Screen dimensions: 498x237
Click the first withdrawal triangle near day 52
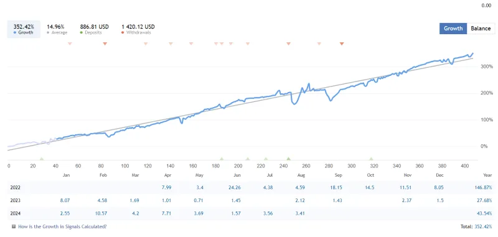[x=70, y=44]
